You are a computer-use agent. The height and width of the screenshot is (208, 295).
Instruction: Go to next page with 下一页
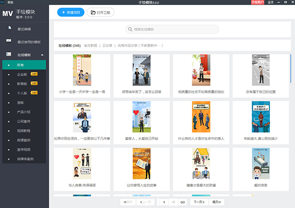198,202
